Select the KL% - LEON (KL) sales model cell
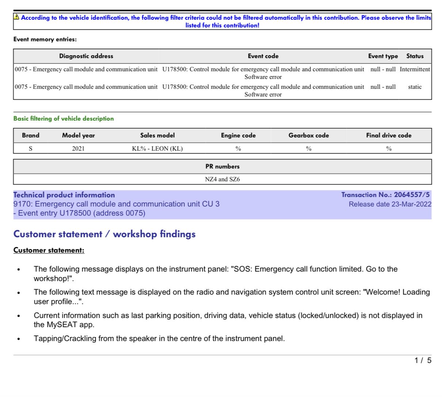The width and height of the screenshot is (442, 397). 157,148
